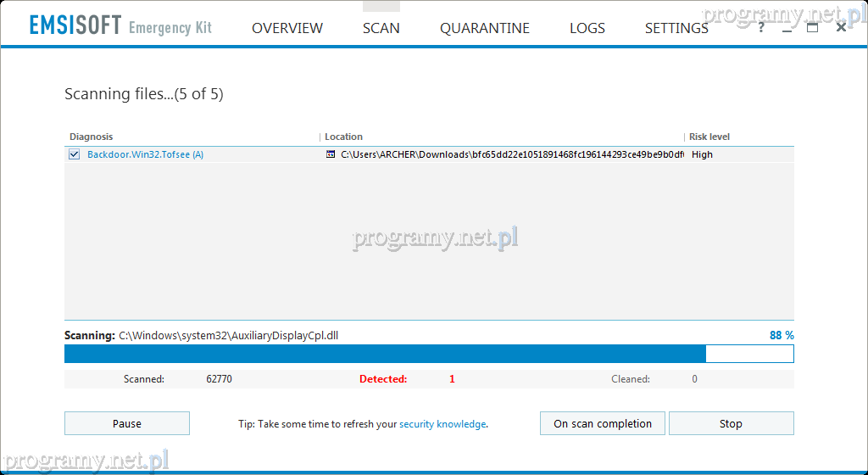Click the Emsisoft Emergency Kit logo
This screenshot has height=475, width=868.
[x=120, y=27]
